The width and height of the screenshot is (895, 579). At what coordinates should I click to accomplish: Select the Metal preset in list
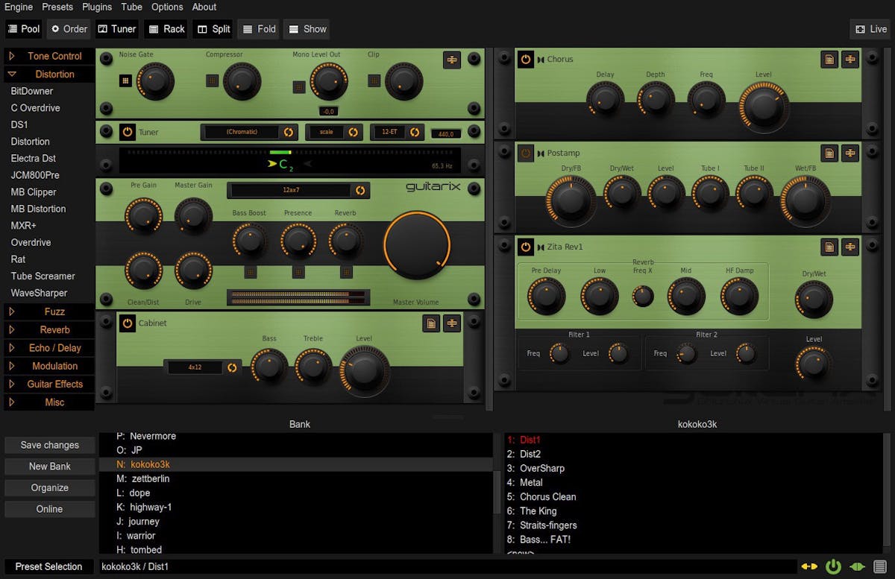click(x=531, y=482)
